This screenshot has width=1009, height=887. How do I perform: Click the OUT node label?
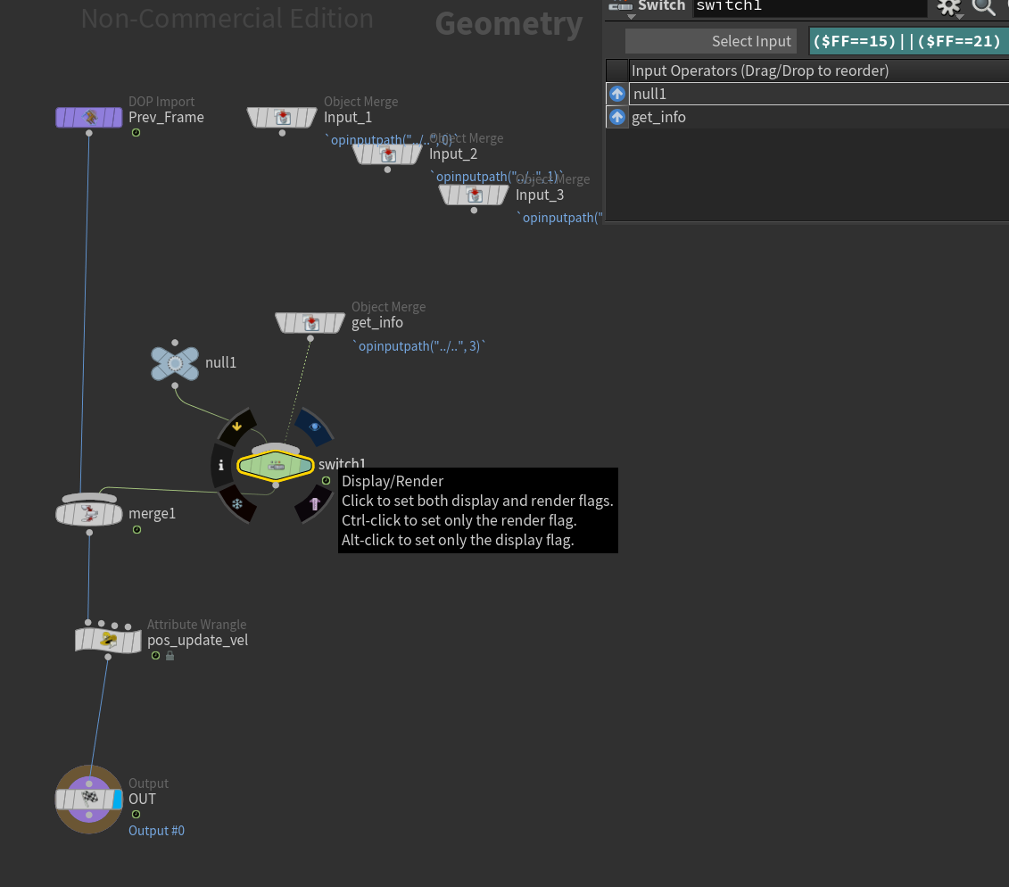tap(142, 799)
